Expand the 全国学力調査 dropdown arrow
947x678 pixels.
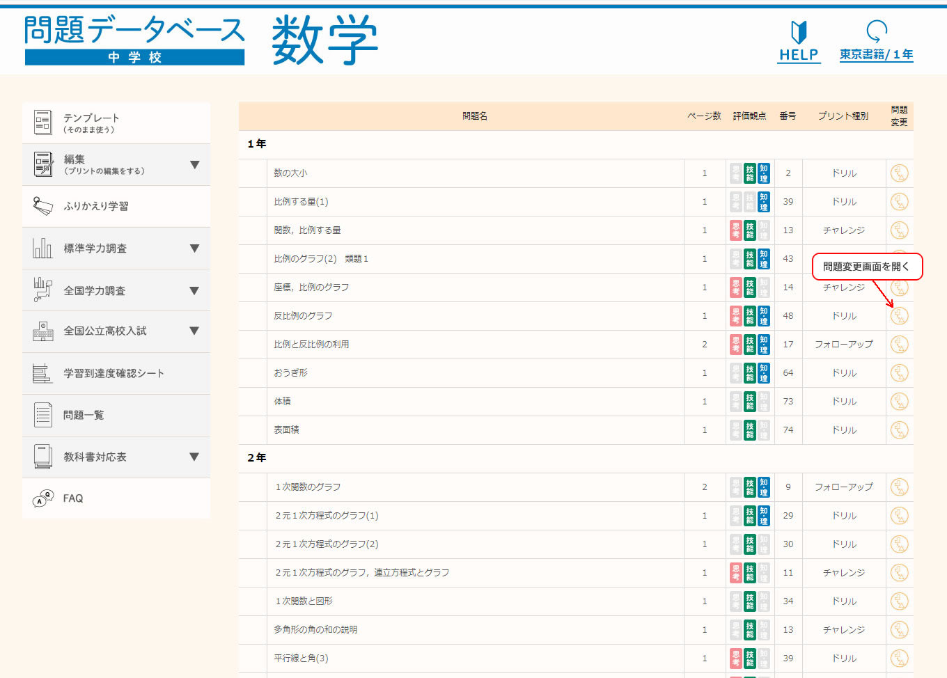[195, 291]
